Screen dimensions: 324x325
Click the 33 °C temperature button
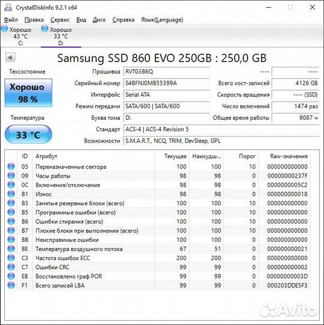pyautogui.click(x=28, y=135)
